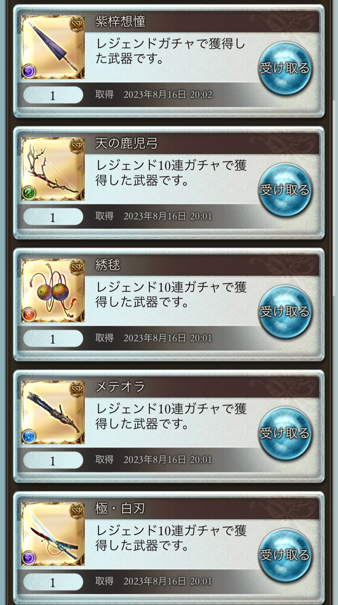The width and height of the screenshot is (338, 605).
Task: Click the SSR rarity badge on 極・白刃
Action: tap(77, 510)
